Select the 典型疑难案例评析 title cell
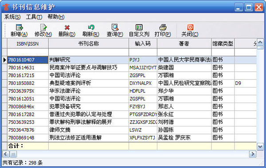Screen dimensions: 266x168 pos(89,83)
